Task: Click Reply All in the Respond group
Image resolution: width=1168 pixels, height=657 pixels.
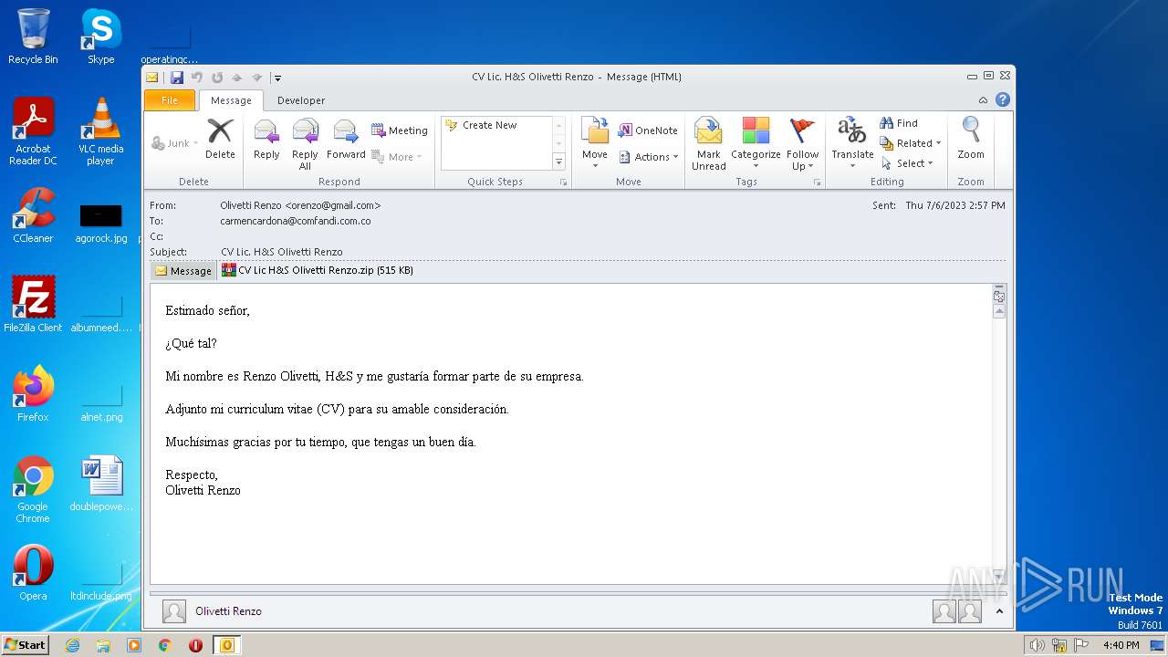Action: click(305, 143)
